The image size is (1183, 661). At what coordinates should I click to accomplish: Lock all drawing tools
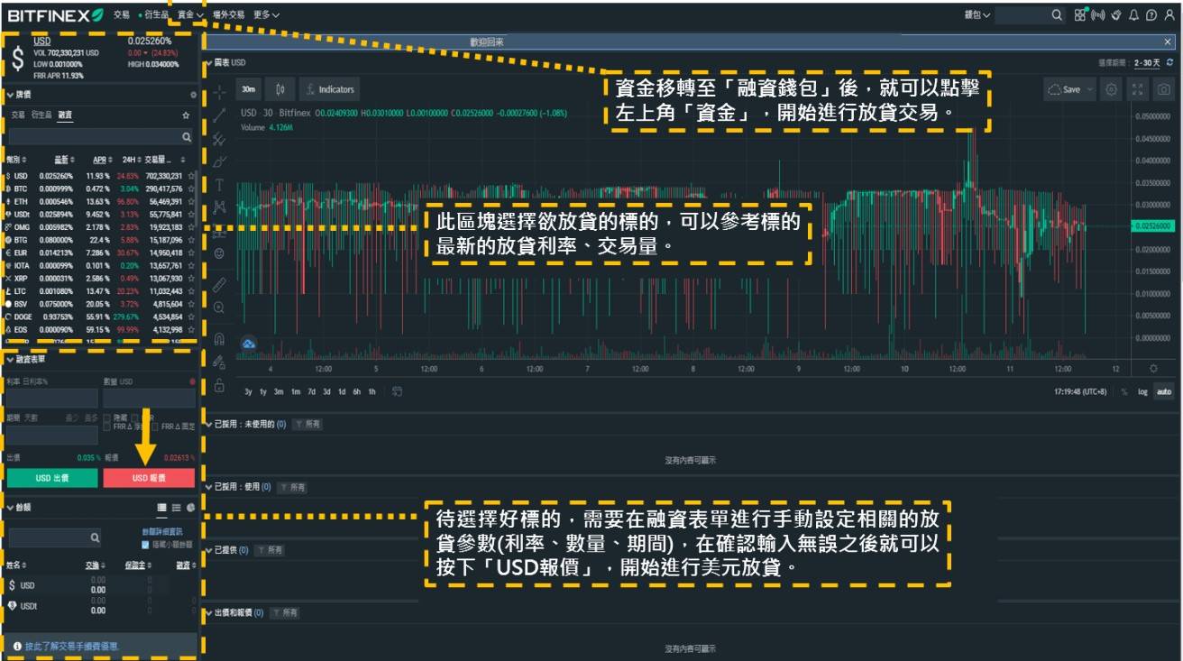219,386
